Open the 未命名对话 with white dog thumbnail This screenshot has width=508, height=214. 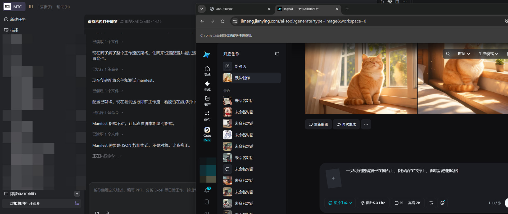pyautogui.click(x=252, y=112)
